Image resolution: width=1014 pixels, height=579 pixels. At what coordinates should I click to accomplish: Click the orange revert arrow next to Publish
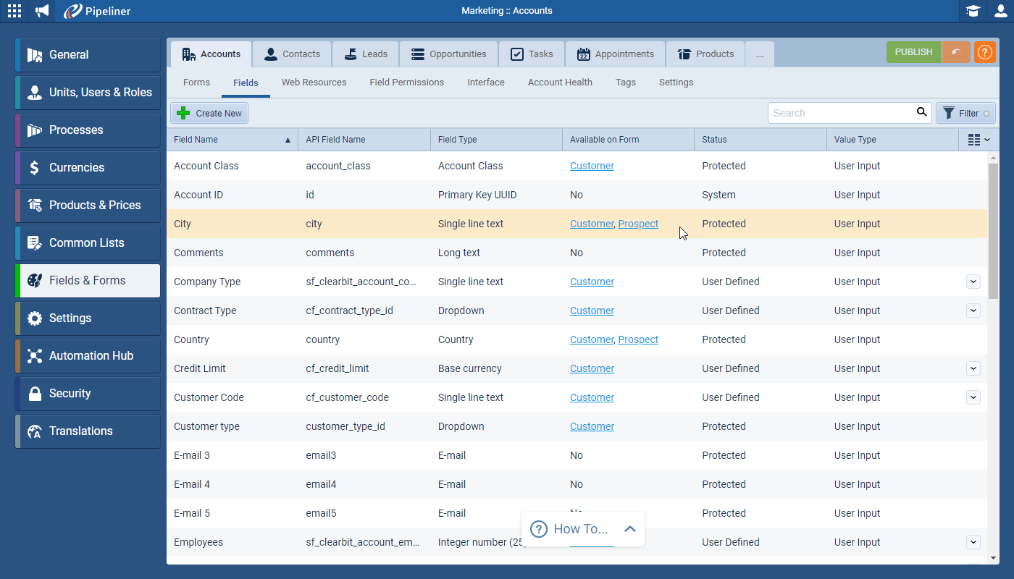(956, 52)
